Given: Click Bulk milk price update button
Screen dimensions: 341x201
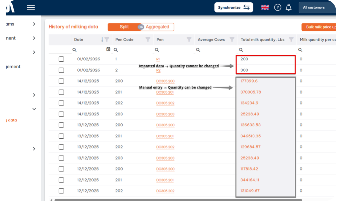Looking at the screenshot, I should click(x=319, y=27).
